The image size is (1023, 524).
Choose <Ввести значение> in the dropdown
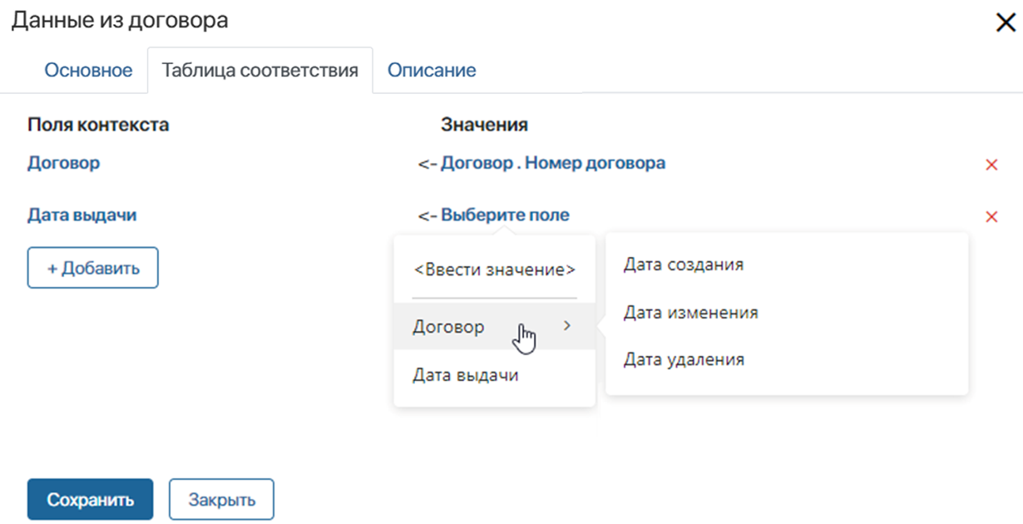(x=494, y=270)
